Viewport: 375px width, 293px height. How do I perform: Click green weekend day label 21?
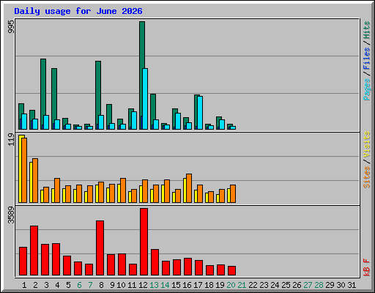(x=242, y=285)
